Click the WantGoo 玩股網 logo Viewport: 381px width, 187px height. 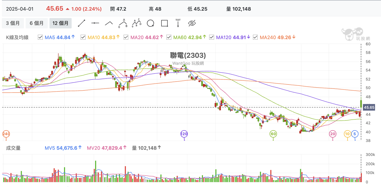pyautogui.click(x=356, y=34)
